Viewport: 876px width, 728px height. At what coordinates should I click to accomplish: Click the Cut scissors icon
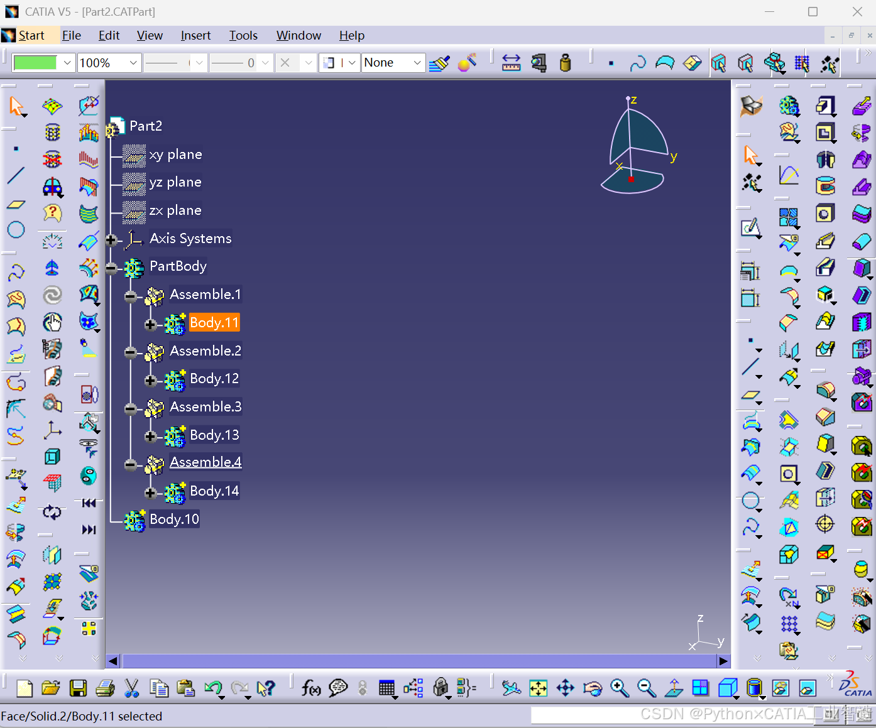coord(132,688)
